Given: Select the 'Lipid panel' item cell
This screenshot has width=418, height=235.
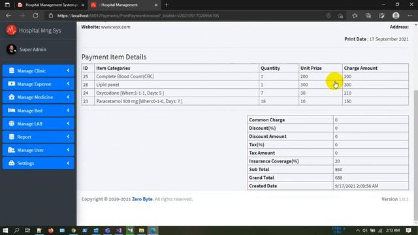Looking at the screenshot, I should [176, 85].
